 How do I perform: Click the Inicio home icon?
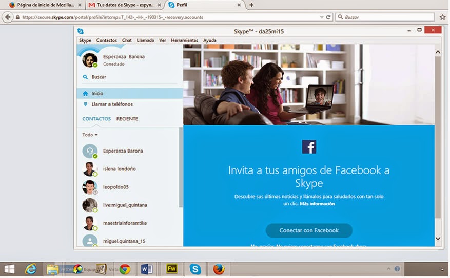tap(85, 93)
